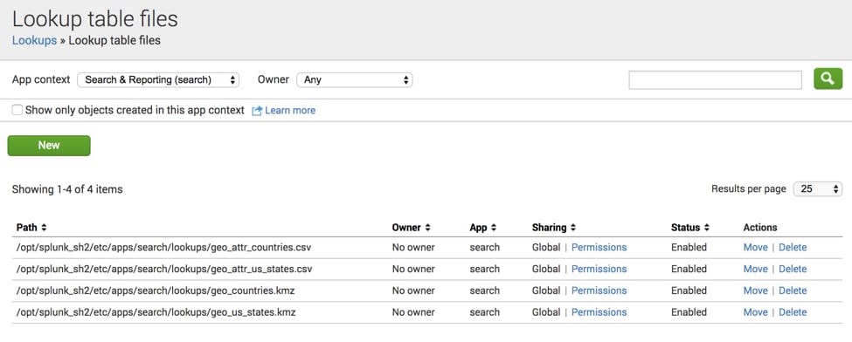Sort table by Path column arrows
This screenshot has width=852, height=342.
44,228
